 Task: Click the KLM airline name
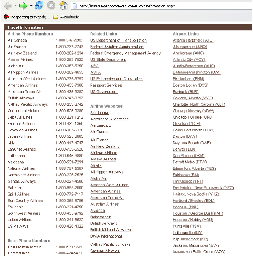pos(11,143)
